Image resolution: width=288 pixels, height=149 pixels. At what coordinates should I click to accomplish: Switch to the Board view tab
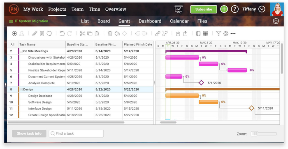104,21
